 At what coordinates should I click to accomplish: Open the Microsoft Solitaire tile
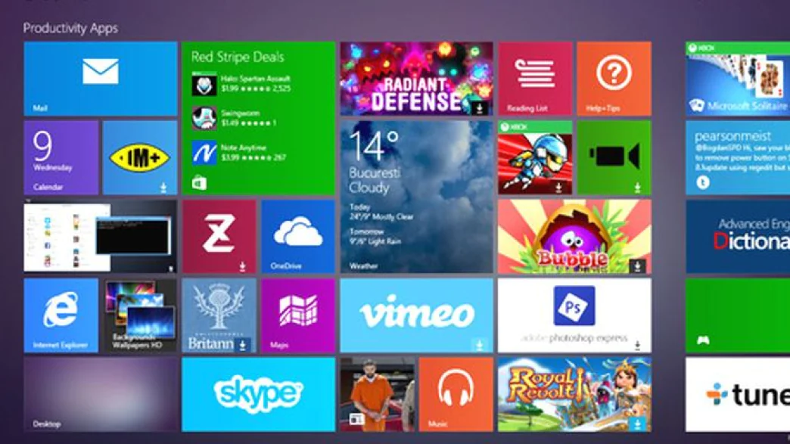coord(738,79)
